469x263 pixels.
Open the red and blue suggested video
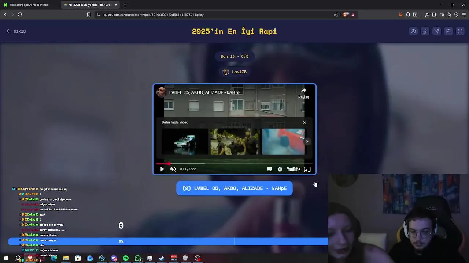tap(283, 141)
